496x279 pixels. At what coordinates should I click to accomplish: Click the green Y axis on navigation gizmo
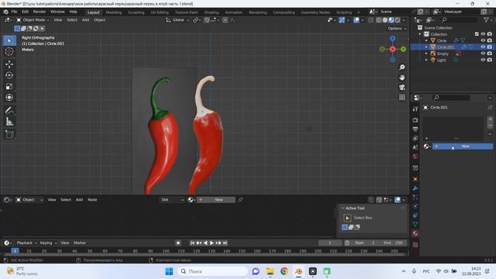click(x=403, y=49)
